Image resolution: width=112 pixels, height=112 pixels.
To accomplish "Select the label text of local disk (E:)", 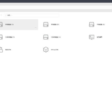I will point(101,25).
